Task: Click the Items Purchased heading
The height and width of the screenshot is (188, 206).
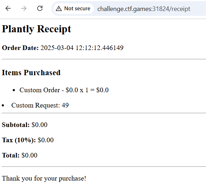Action: click(x=31, y=73)
